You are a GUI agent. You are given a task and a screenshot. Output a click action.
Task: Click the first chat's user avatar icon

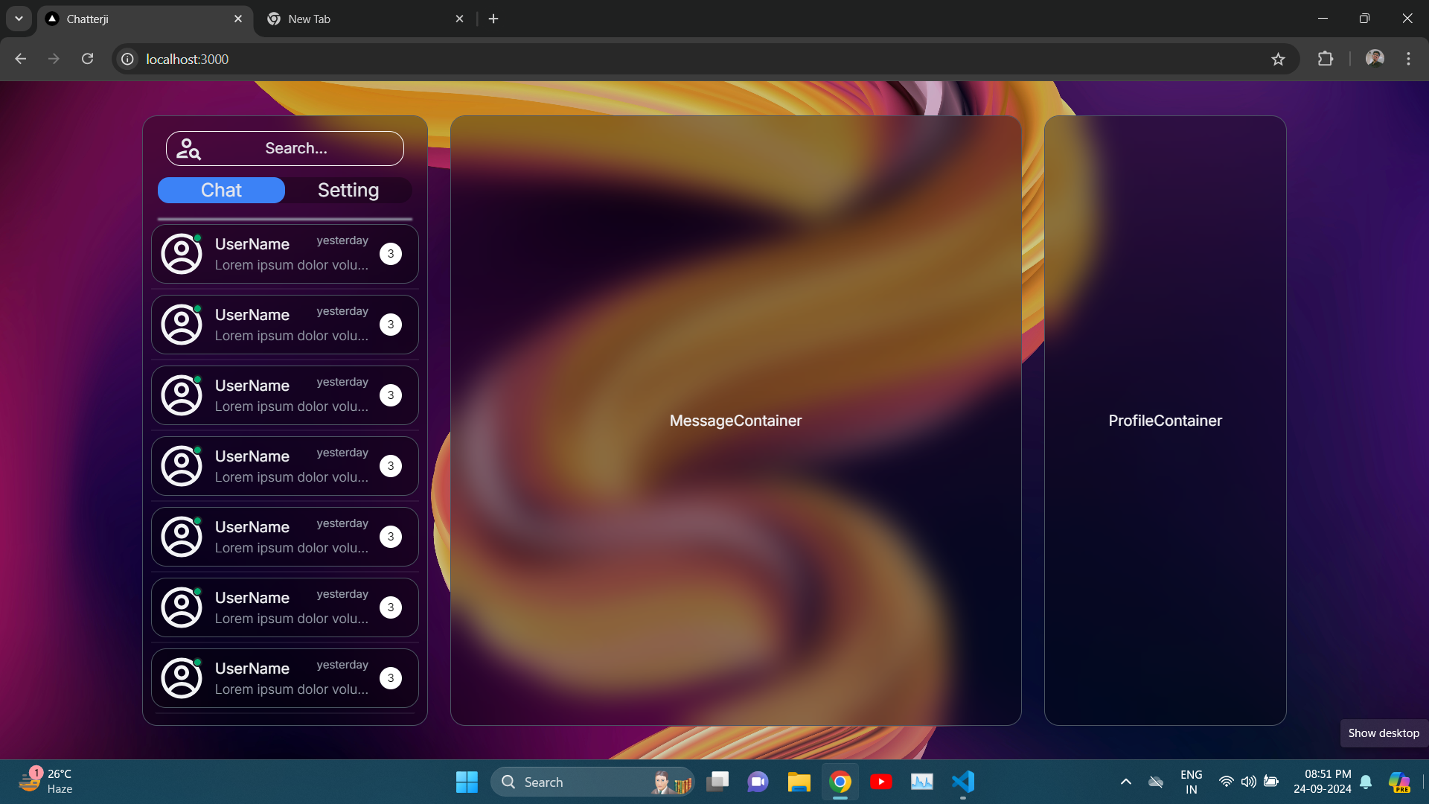(182, 254)
